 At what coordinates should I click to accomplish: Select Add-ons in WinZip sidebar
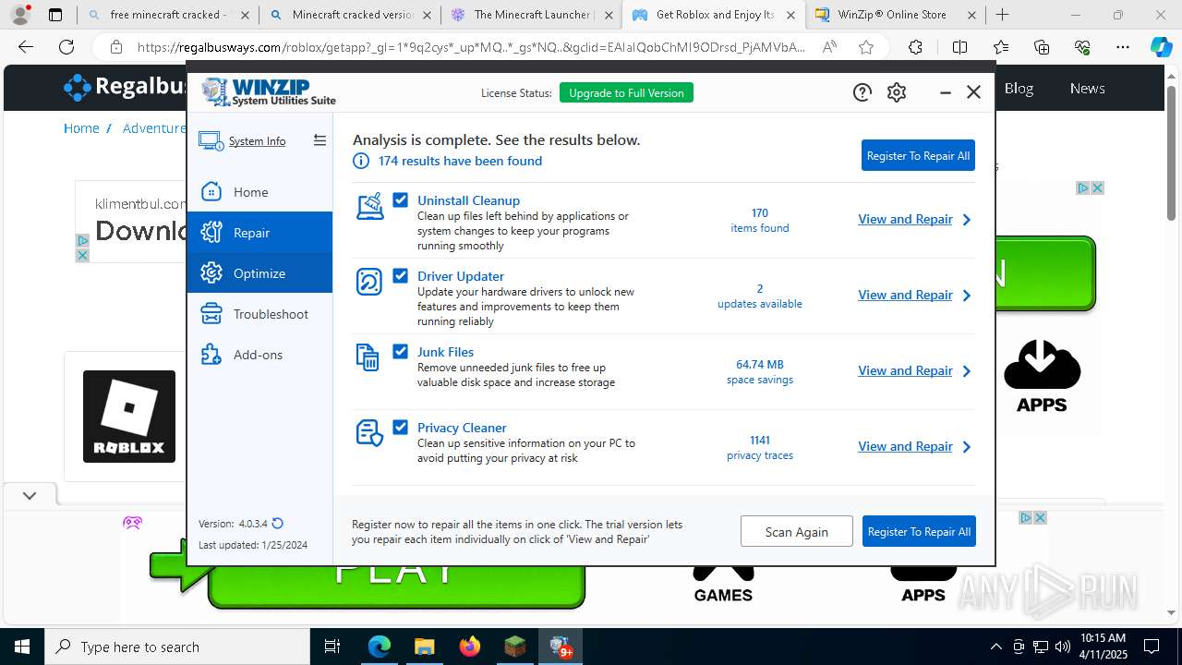259,355
